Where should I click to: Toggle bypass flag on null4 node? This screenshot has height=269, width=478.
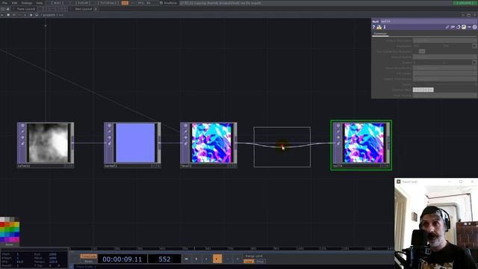(338, 137)
